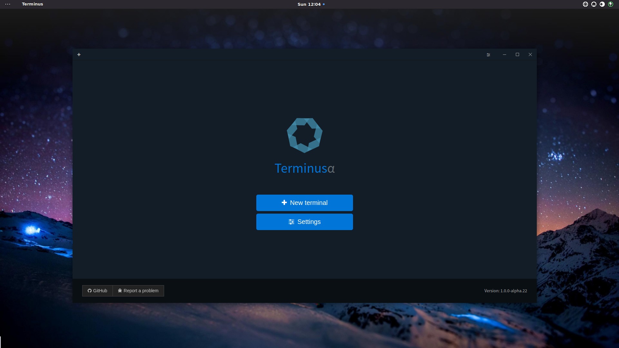Click the plus icon on New terminal button
The height and width of the screenshot is (348, 619).
[x=284, y=203]
